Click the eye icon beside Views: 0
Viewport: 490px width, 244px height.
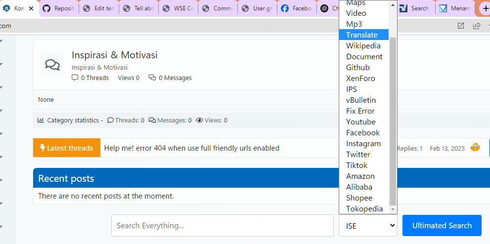[199, 120]
